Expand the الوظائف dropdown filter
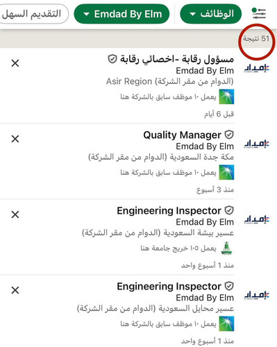Image resolution: width=277 pixels, height=347 pixels. (211, 14)
